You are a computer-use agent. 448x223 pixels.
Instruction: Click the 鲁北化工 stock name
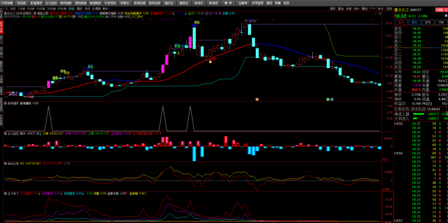pyautogui.click(x=402, y=10)
